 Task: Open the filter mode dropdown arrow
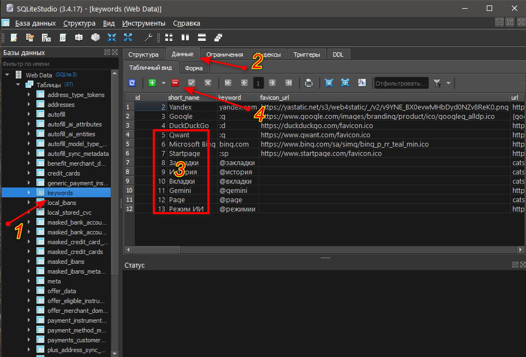pyautogui.click(x=449, y=83)
